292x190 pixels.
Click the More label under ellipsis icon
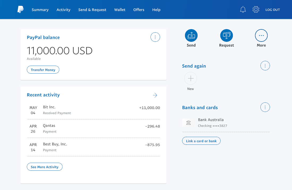[261, 45]
